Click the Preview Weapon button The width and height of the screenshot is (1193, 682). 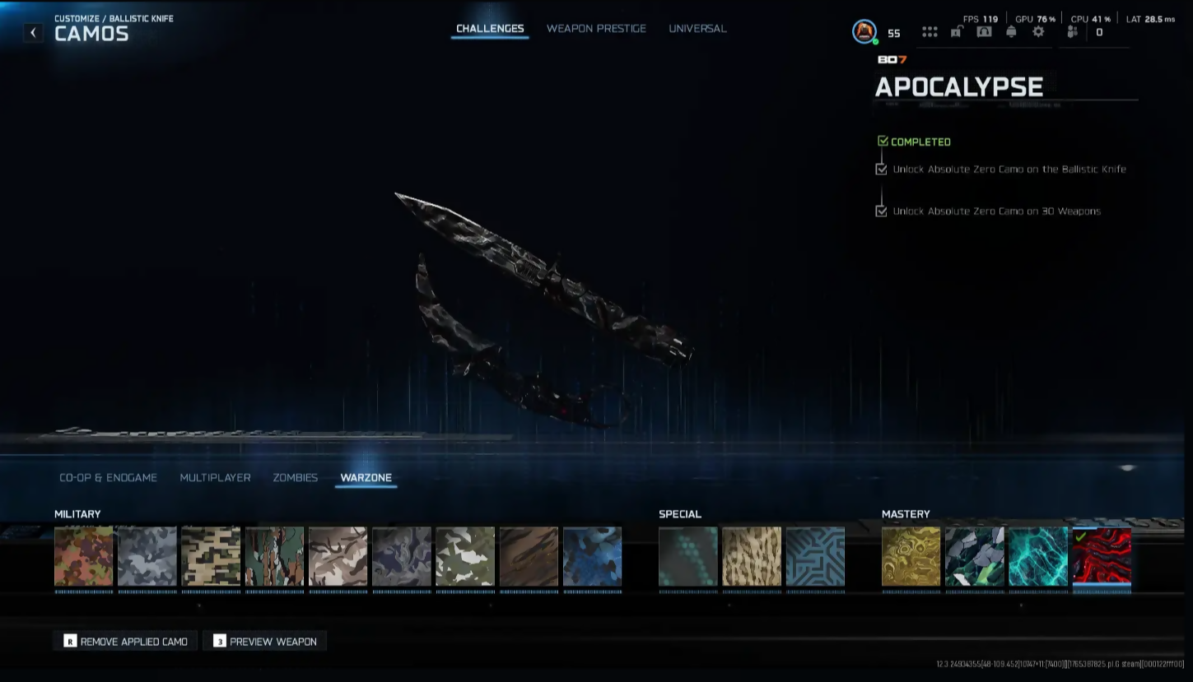pos(265,642)
